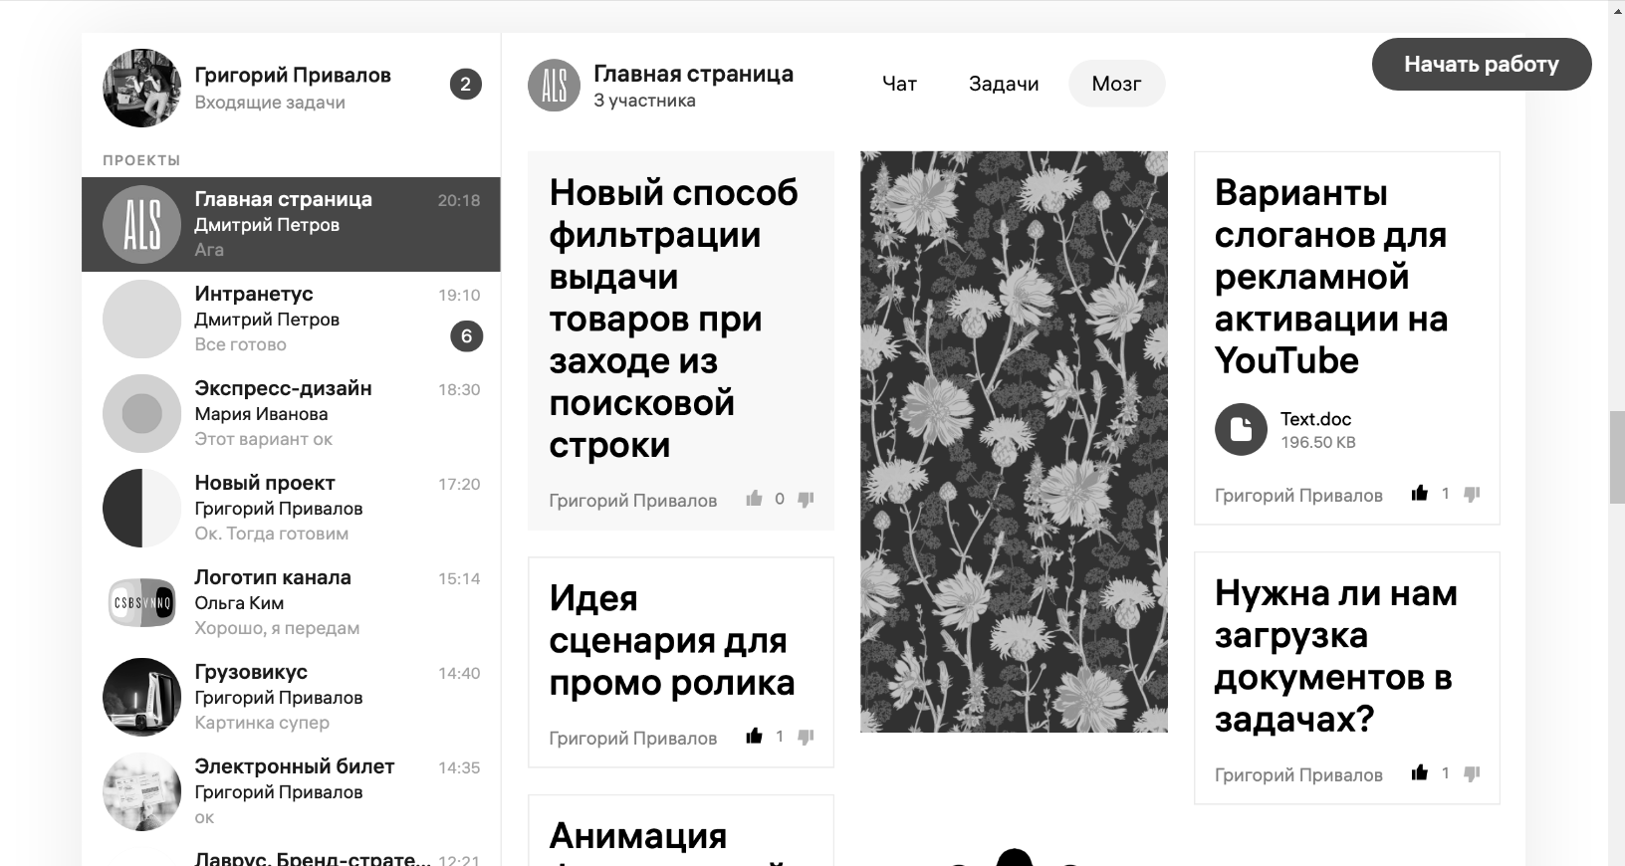Click the ALS project avatar in header

click(x=554, y=85)
